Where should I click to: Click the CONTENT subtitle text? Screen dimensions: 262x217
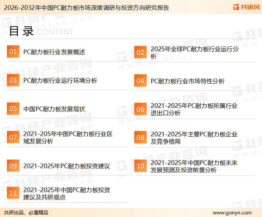tap(55, 32)
